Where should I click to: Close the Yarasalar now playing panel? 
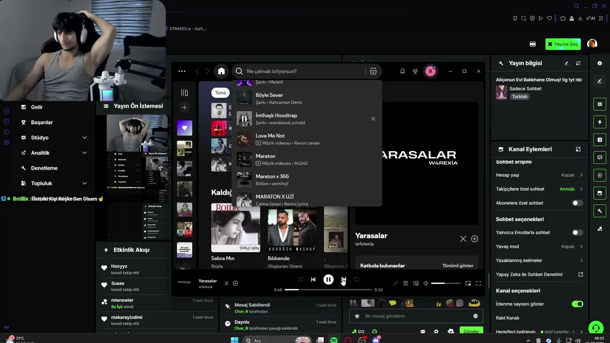463,239
